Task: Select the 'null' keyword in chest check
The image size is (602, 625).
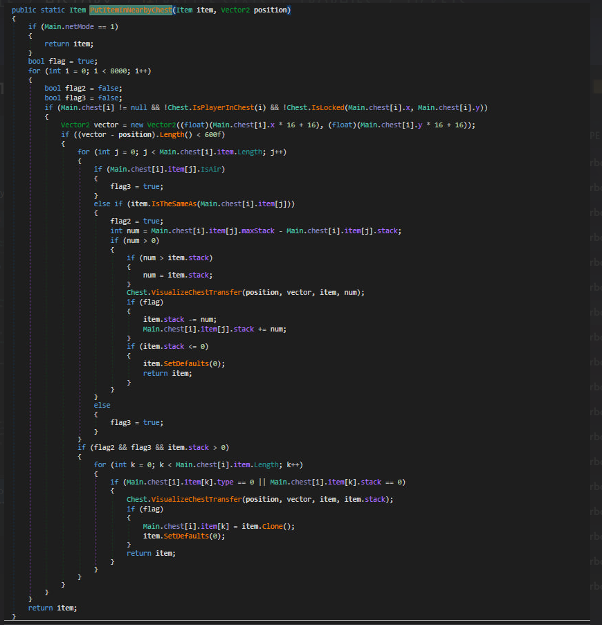Action: click(x=138, y=107)
